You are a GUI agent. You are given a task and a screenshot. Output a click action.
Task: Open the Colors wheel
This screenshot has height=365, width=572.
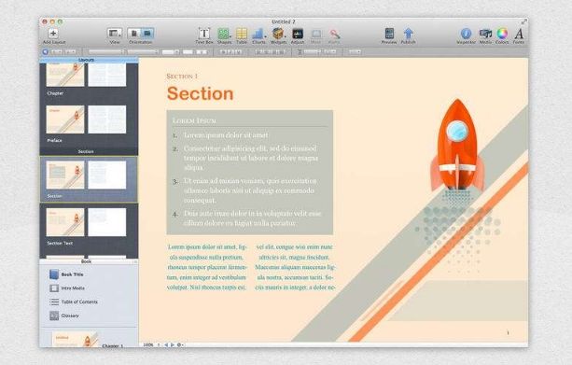tap(502, 34)
